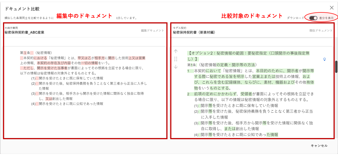Select the 秘密保持契約書（新素材編） document title
The height and width of the screenshot is (156, 338).
(x=194, y=33)
